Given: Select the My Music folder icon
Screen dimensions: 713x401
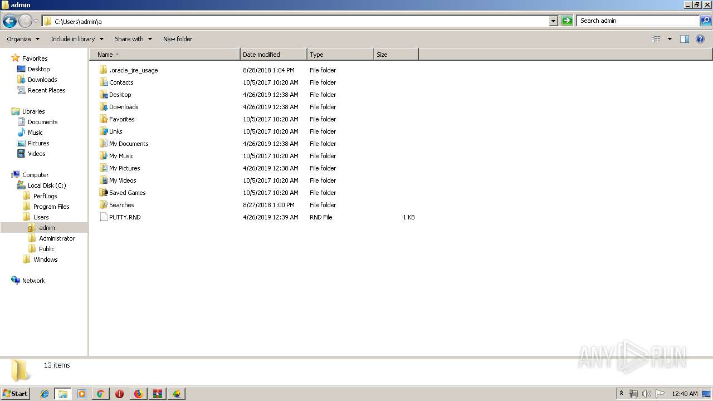Looking at the screenshot, I should coord(104,156).
